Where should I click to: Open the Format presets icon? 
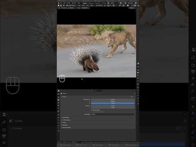click(132, 97)
